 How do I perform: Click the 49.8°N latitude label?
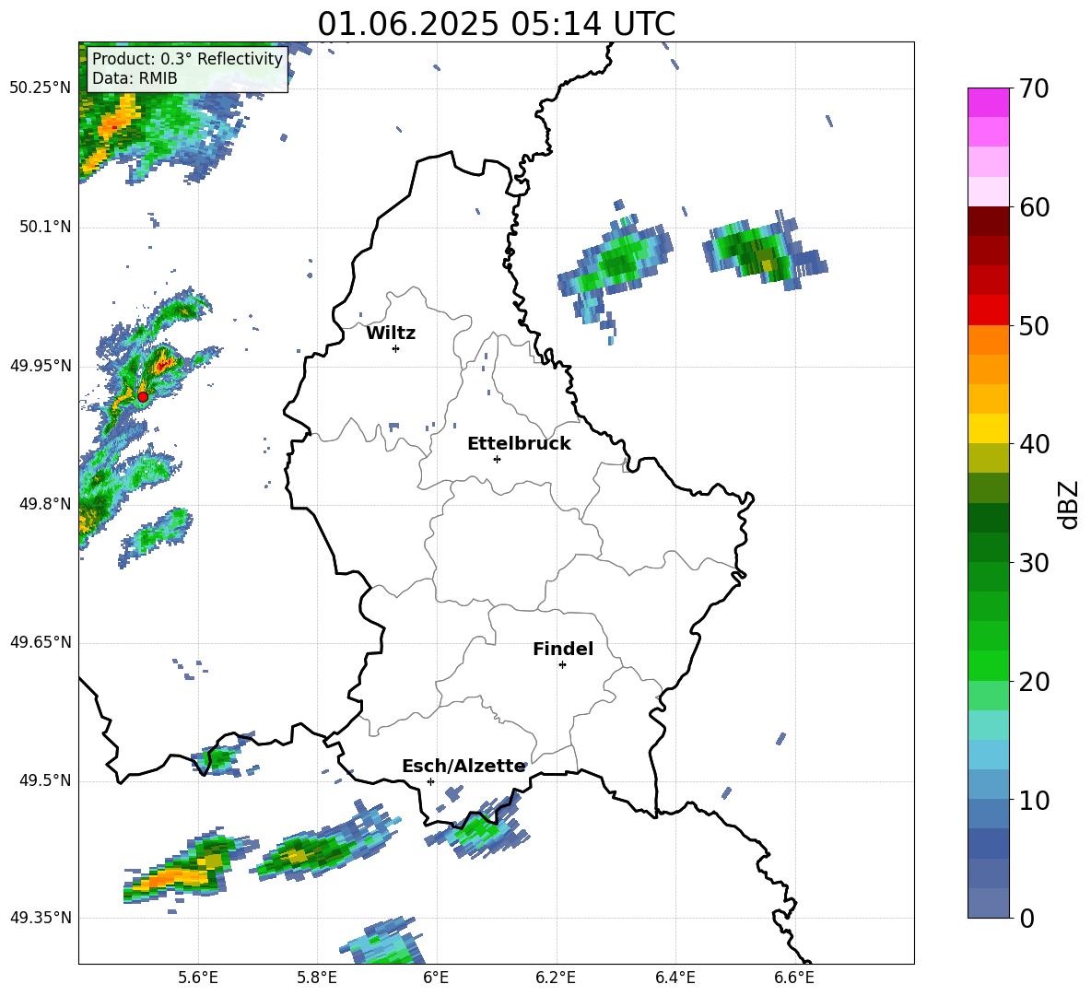pos(44,504)
